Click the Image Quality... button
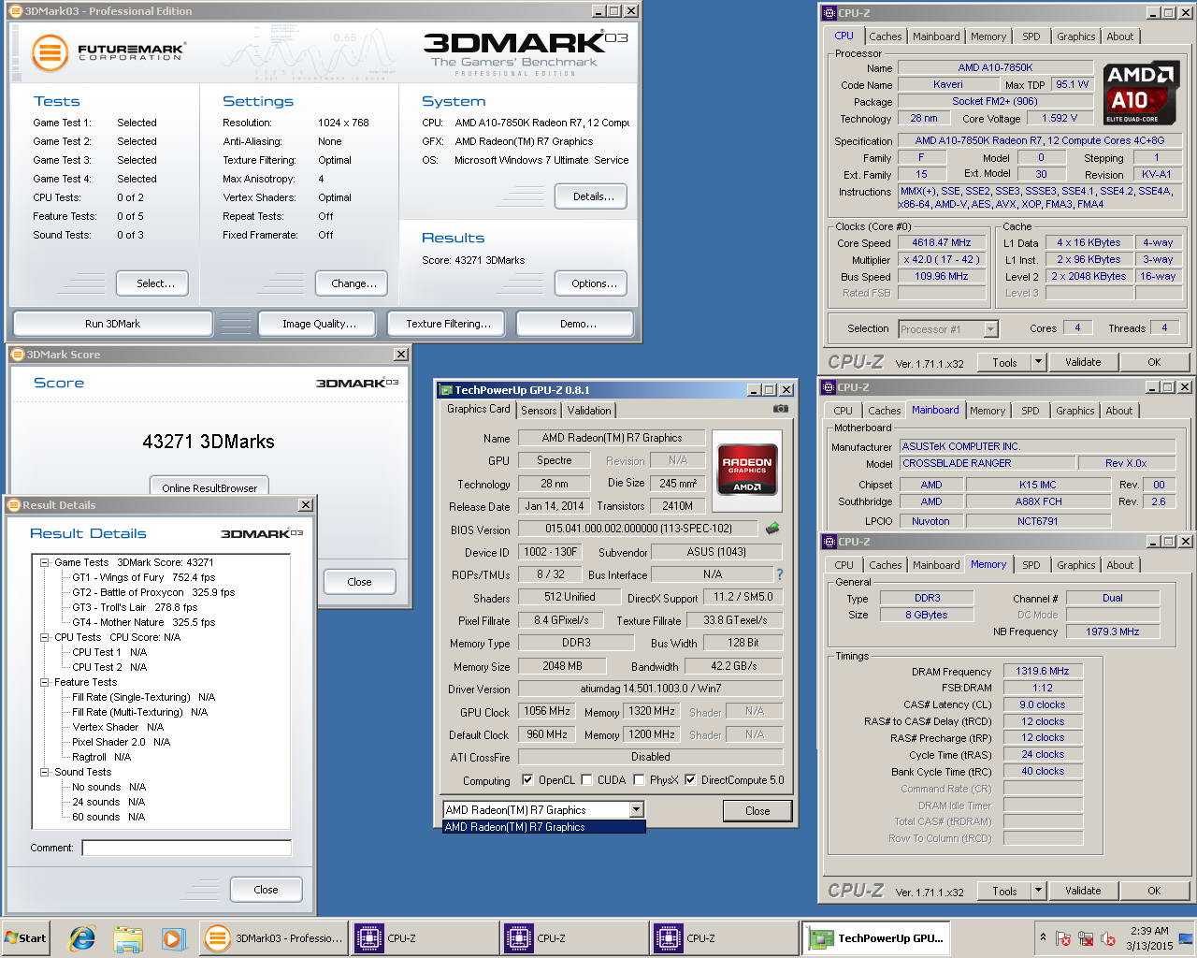The height and width of the screenshot is (958, 1197). click(x=318, y=324)
